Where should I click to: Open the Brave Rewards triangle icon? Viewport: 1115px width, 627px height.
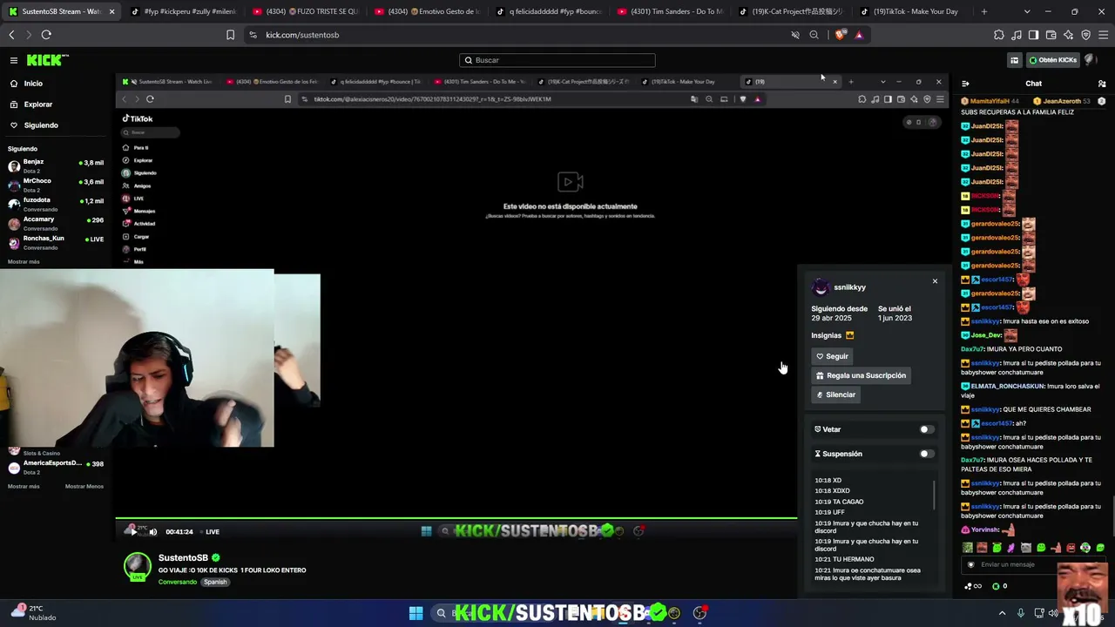[x=859, y=35]
